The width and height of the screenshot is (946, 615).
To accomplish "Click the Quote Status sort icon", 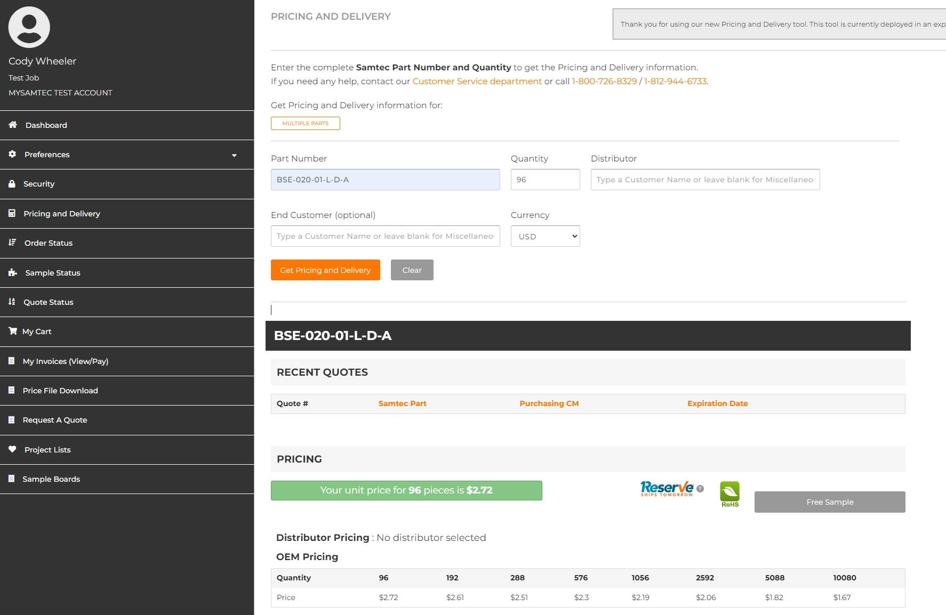I will tap(12, 302).
